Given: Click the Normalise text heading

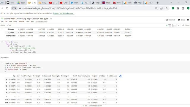Looking at the screenshot, I should click(x=4, y=57).
